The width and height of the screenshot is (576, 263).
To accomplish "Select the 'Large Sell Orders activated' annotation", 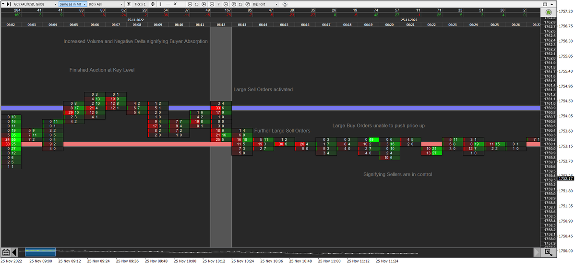I will tap(263, 89).
